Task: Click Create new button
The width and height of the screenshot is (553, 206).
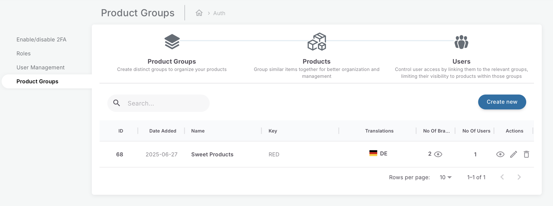Action: pos(502,102)
